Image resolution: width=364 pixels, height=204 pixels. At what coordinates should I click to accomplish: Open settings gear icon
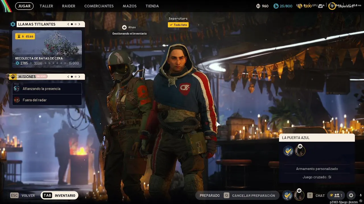pos(351,195)
